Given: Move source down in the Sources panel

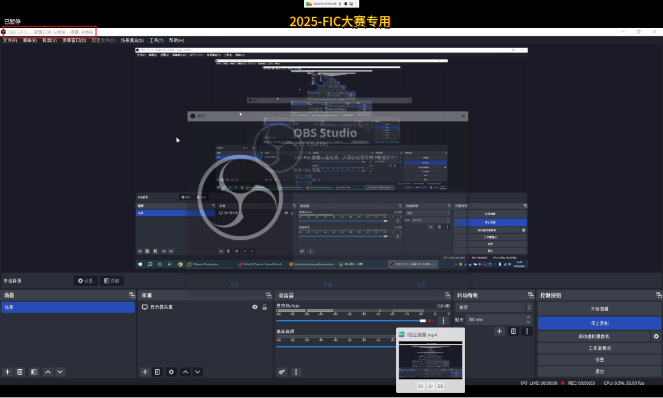Looking at the screenshot, I should [x=197, y=372].
